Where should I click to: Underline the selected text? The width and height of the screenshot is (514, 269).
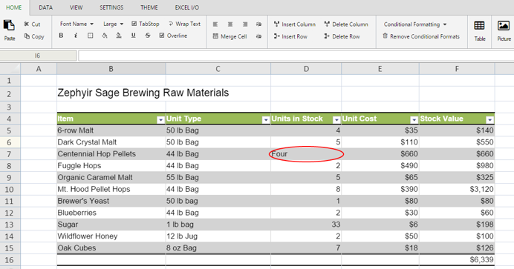[134, 36]
